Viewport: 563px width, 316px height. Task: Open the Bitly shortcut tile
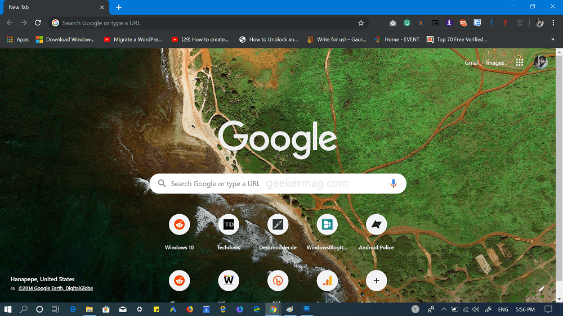278,281
